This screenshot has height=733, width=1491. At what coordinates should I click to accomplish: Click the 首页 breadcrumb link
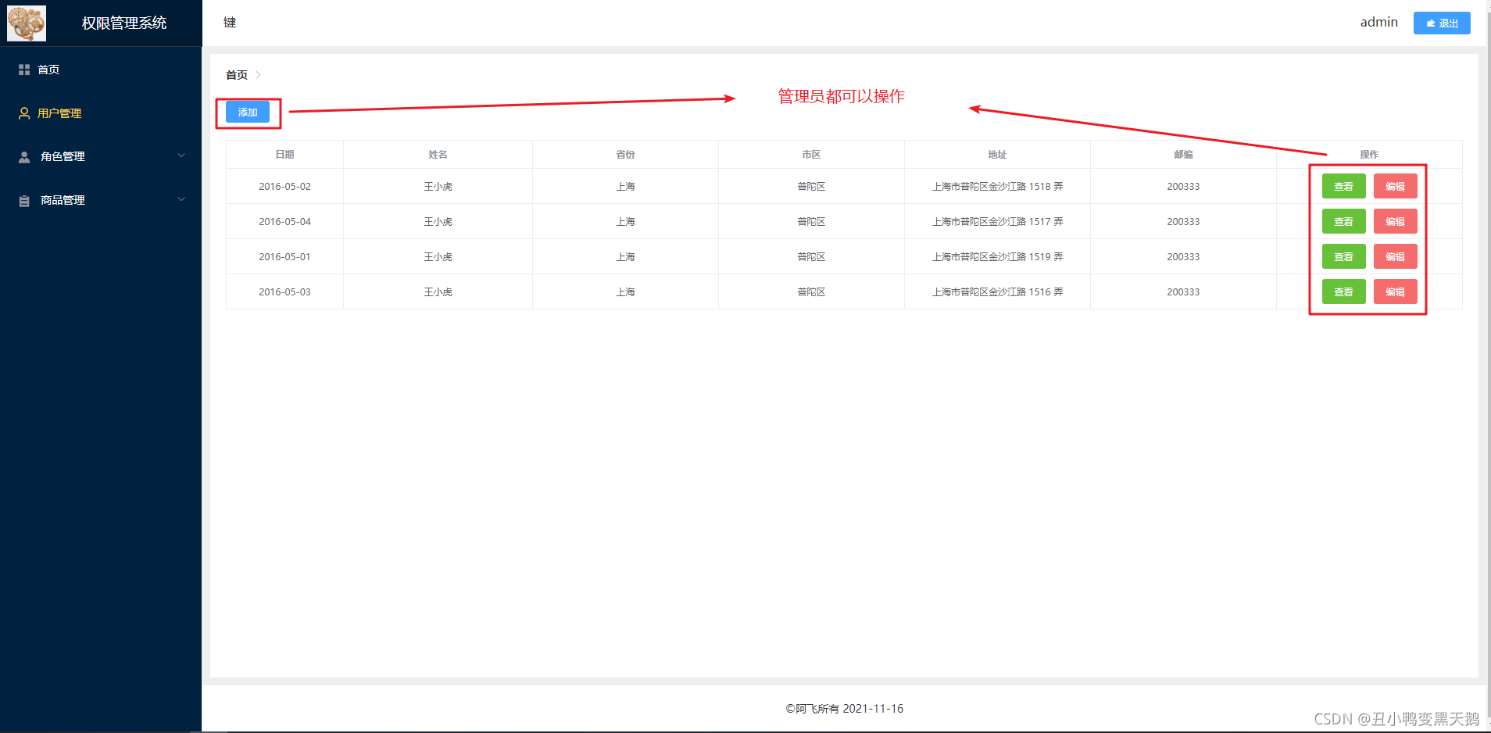pyautogui.click(x=237, y=75)
